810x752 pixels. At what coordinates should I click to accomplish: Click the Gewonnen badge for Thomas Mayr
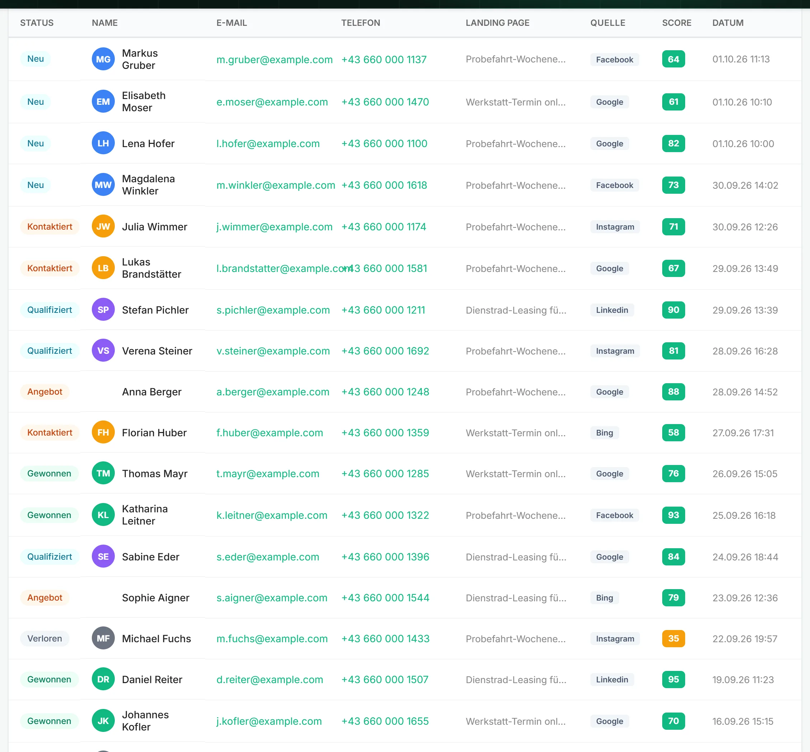click(x=49, y=473)
